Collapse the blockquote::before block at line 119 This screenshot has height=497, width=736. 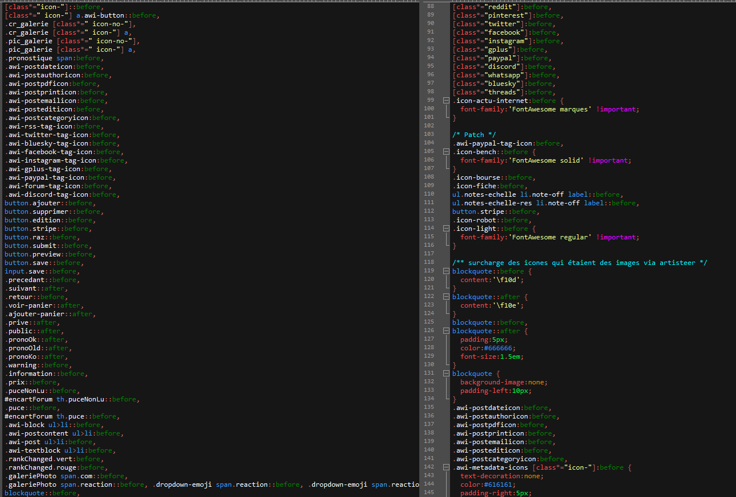(445, 271)
